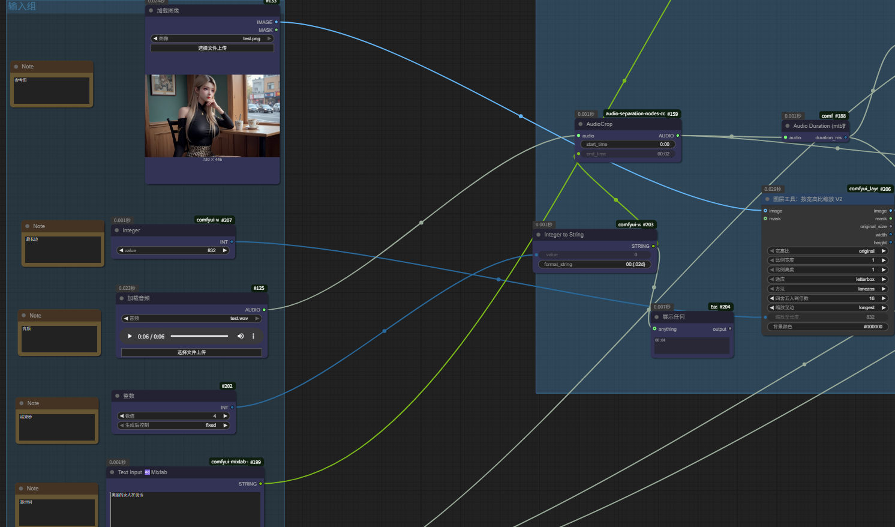Viewport: 895px width, 527px height.
Task: Click IMAGE output port of load image node
Action: pos(276,22)
